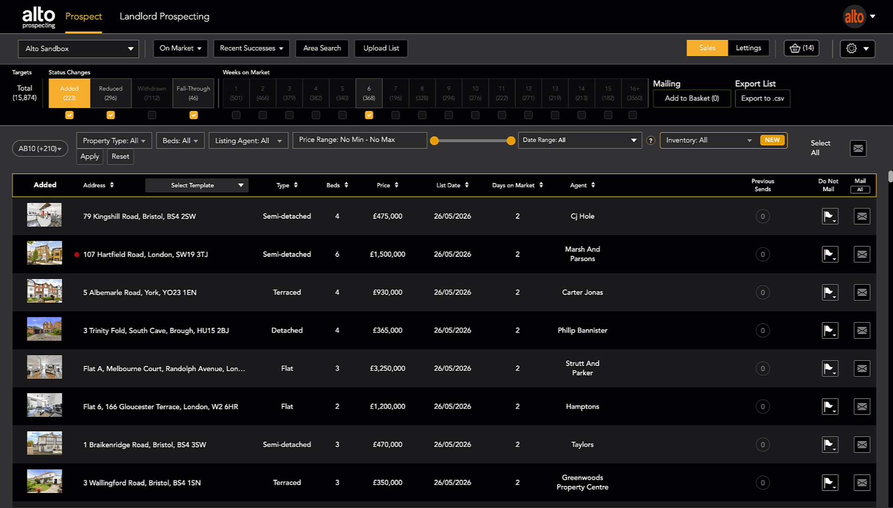Click the Area Search button
This screenshot has height=508, width=893.
pyautogui.click(x=322, y=48)
